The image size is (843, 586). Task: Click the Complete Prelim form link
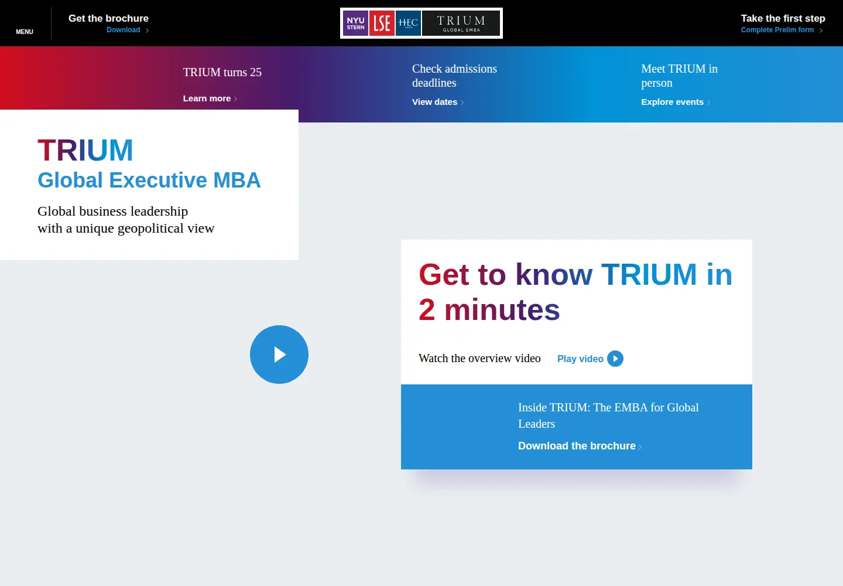coord(782,30)
